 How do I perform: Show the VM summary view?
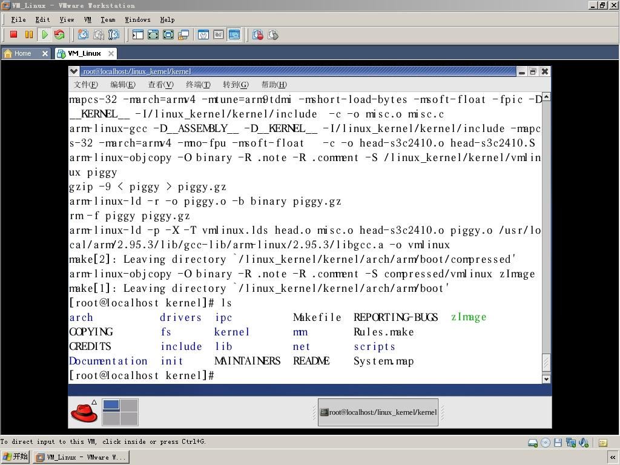tap(203, 35)
